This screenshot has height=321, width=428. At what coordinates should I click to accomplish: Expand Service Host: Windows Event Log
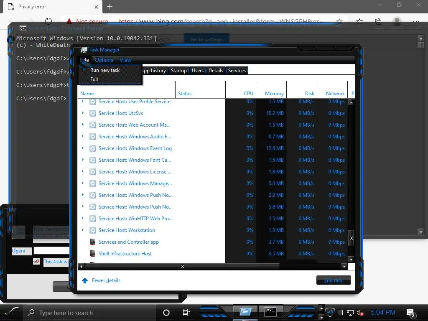[83, 148]
